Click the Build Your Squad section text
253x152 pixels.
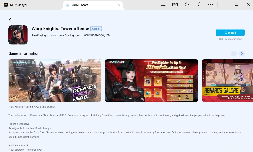(x=18, y=146)
